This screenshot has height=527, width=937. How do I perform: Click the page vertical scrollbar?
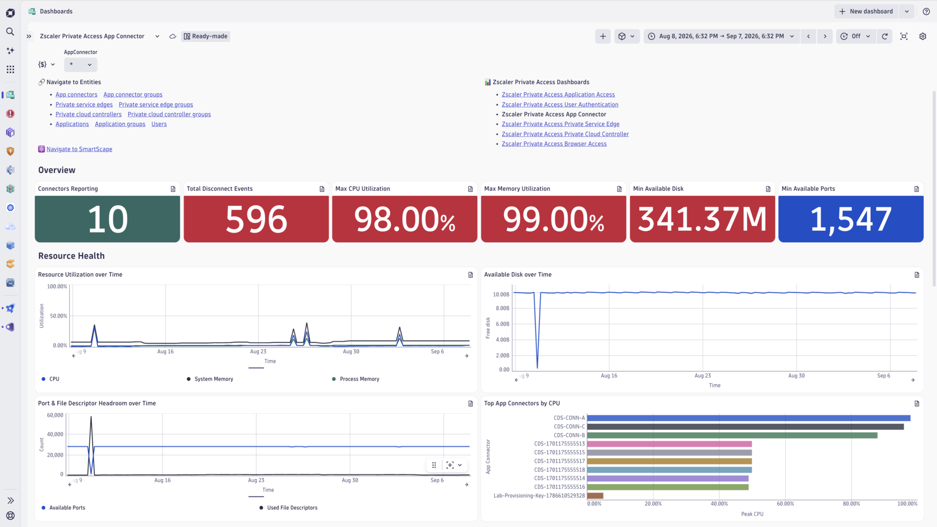tap(934, 188)
